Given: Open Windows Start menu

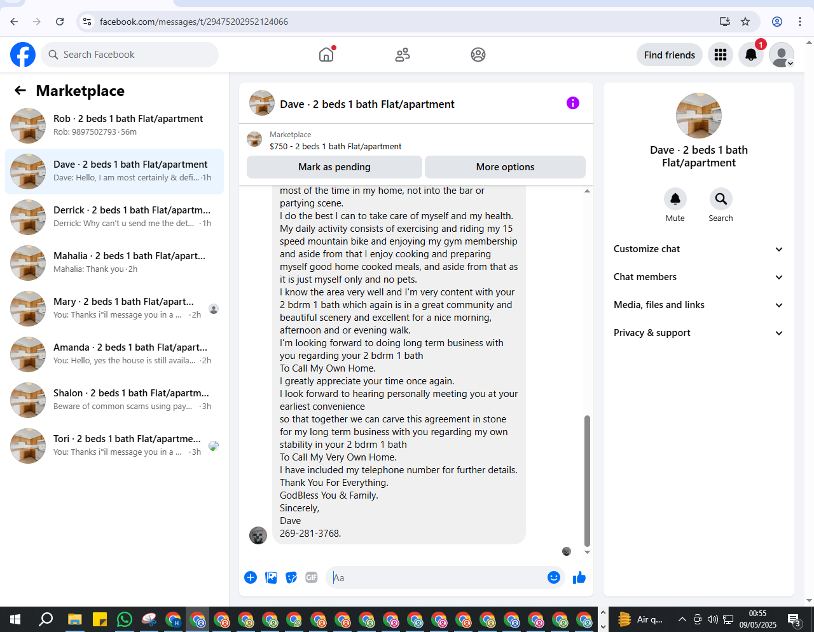Looking at the screenshot, I should click(15, 619).
